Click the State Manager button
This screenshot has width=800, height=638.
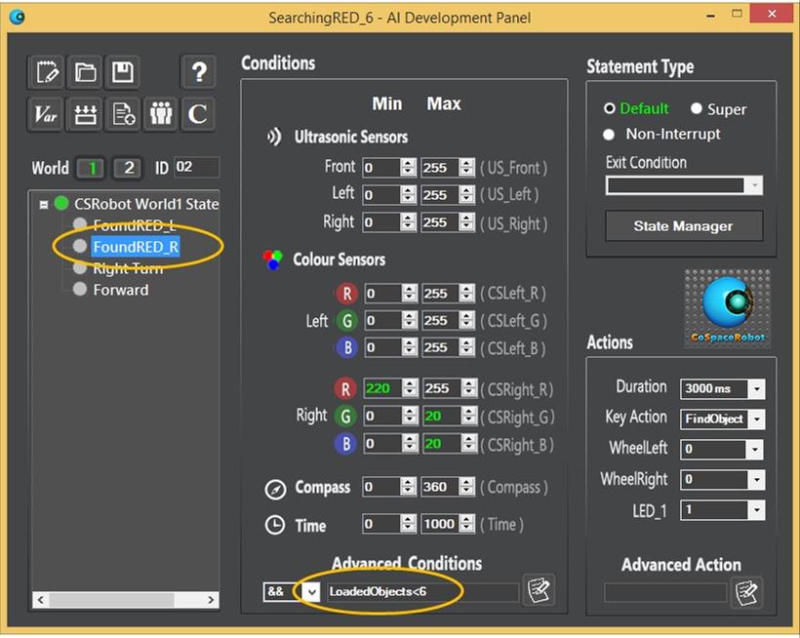click(x=682, y=226)
